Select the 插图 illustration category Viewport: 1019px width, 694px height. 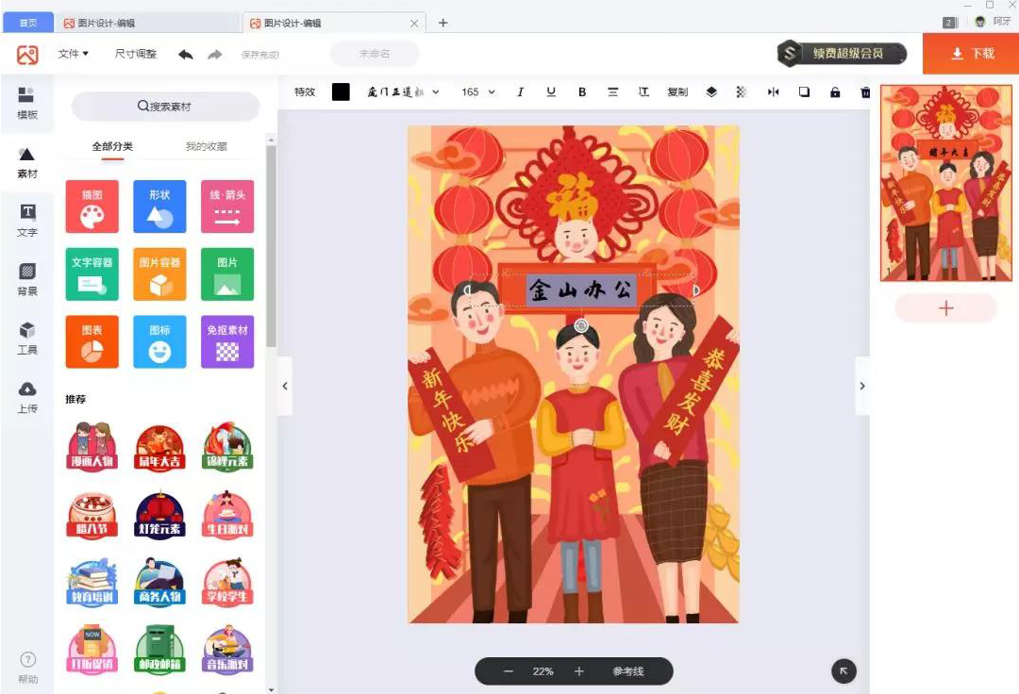click(x=92, y=207)
